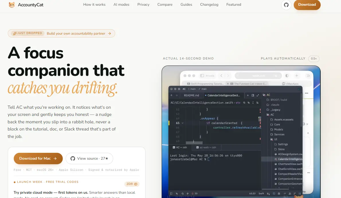
Task: Click the status bar magnifier search icon
Action: [x=183, y=193]
